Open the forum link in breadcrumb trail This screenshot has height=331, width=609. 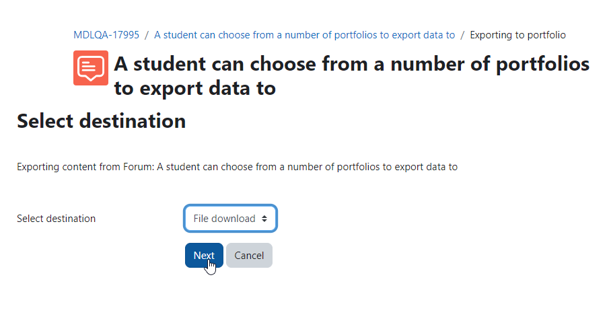pyautogui.click(x=304, y=35)
